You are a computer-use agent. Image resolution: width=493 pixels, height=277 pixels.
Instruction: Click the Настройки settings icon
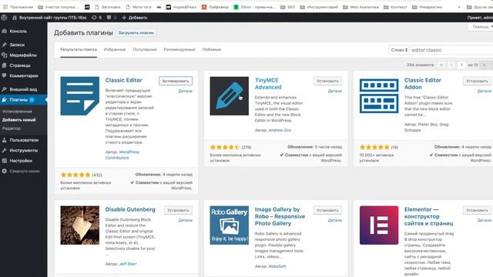pos(5,161)
